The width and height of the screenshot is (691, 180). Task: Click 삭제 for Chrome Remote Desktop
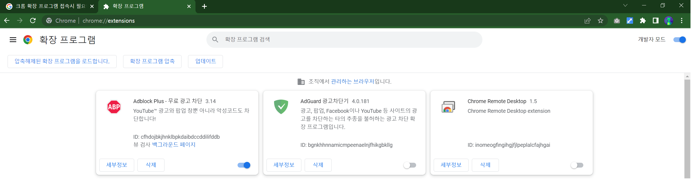485,165
